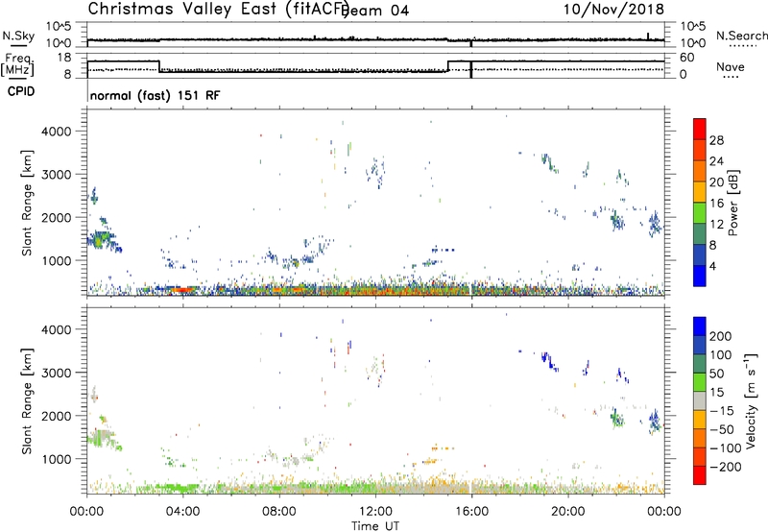Click the 'CPID' label

coord(21,91)
